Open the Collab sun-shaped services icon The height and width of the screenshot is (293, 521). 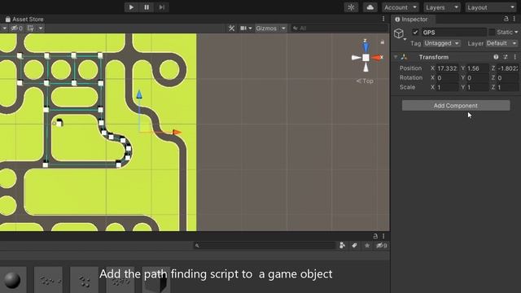(x=351, y=7)
